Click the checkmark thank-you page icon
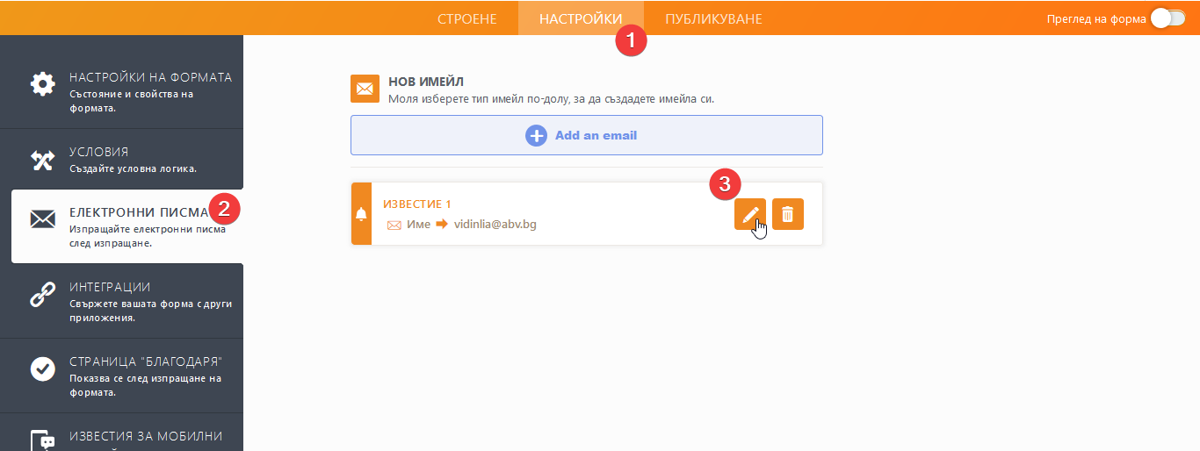The width and height of the screenshot is (1200, 451). (42, 369)
